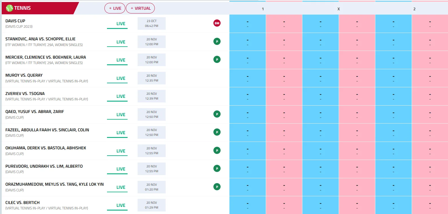
Task: Click the 20 NOV 12:35 PM date box
Action: pos(152,78)
